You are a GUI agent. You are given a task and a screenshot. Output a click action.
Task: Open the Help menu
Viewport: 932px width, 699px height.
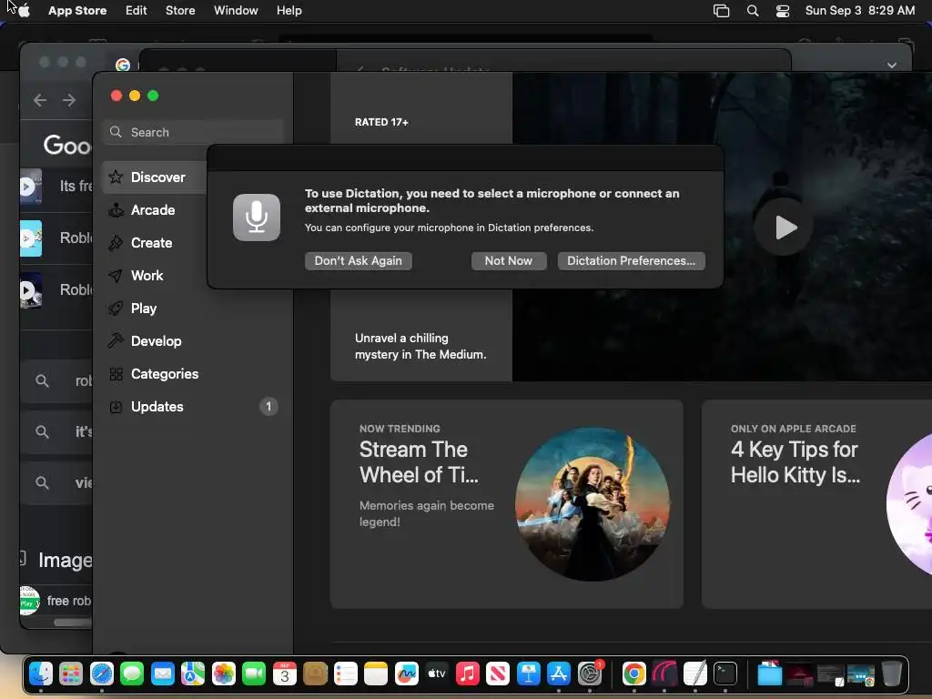click(x=289, y=10)
